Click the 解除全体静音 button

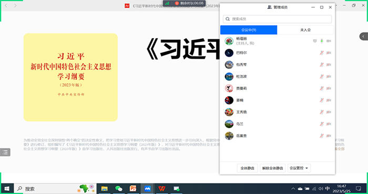coord(272,168)
